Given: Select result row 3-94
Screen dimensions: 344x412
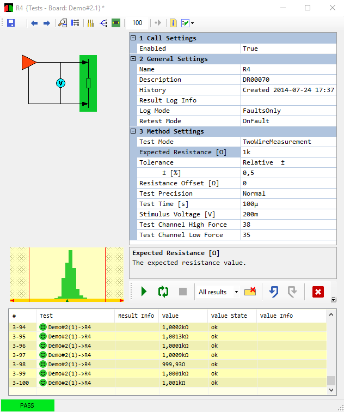Looking at the screenshot, I should (168, 328).
